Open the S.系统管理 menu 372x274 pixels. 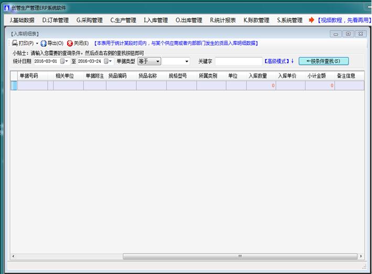(x=290, y=20)
